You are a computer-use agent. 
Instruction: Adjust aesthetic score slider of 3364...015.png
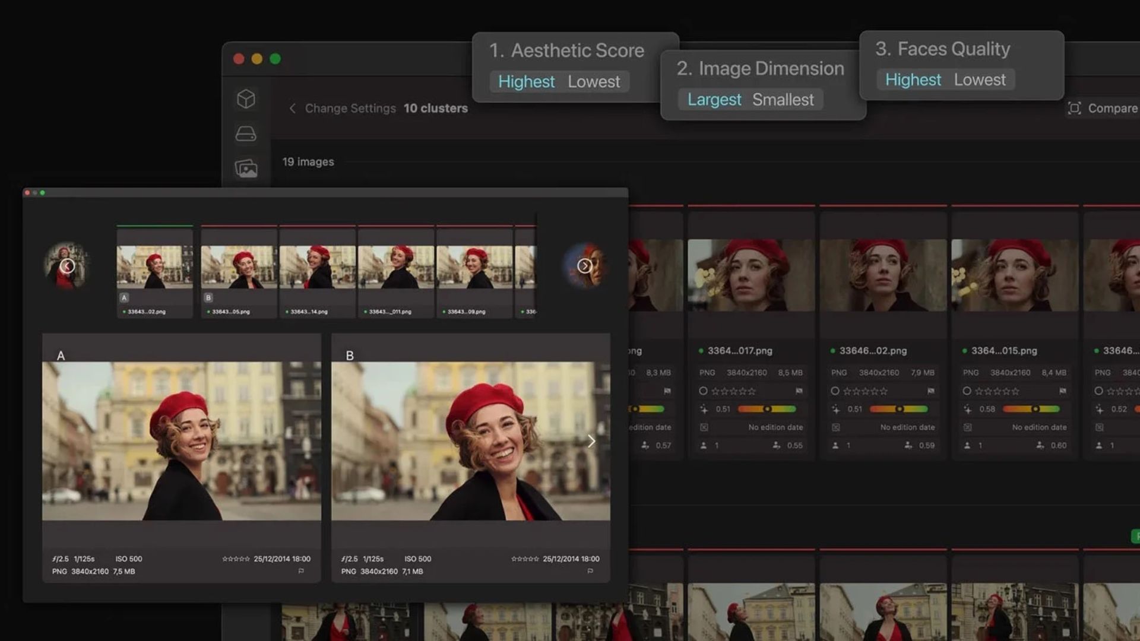coord(1035,409)
